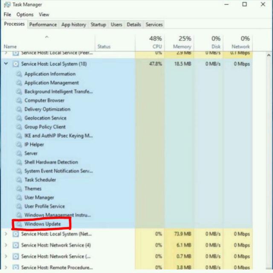Collapse Service Host: Local System (18) group
The height and width of the screenshot is (273, 273).
[x=6, y=64]
